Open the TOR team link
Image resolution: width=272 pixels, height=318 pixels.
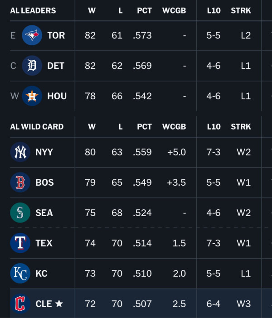(56, 35)
